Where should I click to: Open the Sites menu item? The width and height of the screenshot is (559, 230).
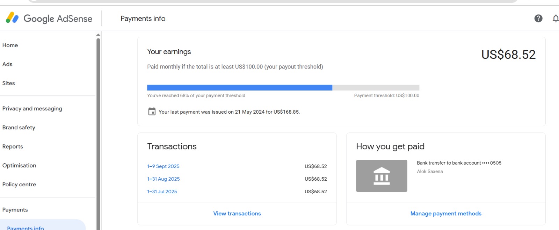coord(9,83)
